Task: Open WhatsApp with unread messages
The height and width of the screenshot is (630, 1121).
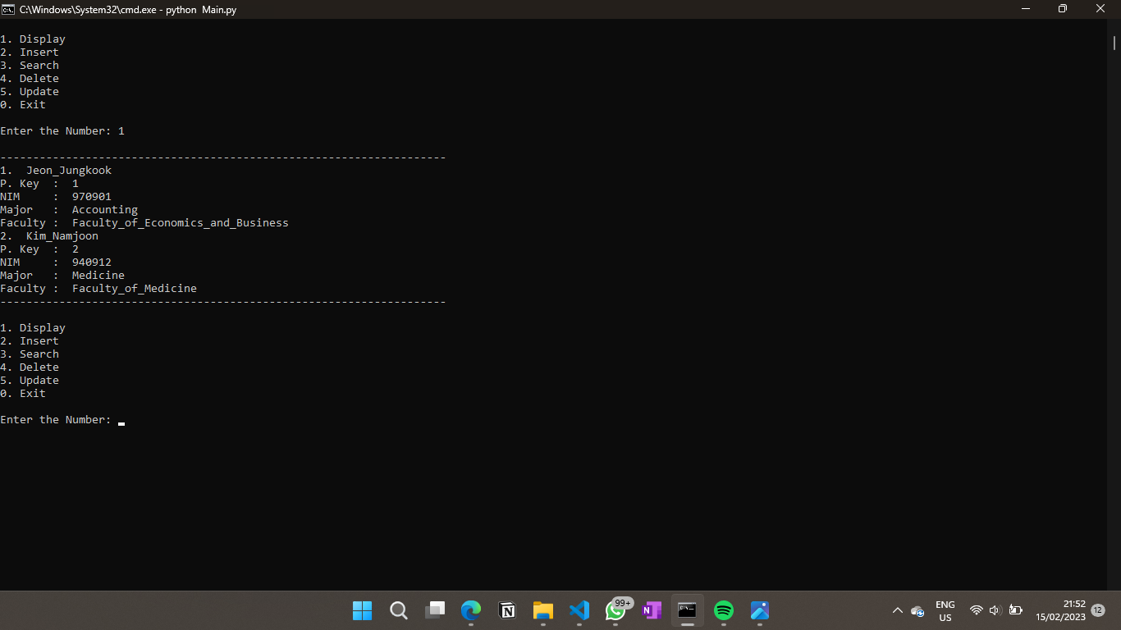Action: tap(615, 610)
